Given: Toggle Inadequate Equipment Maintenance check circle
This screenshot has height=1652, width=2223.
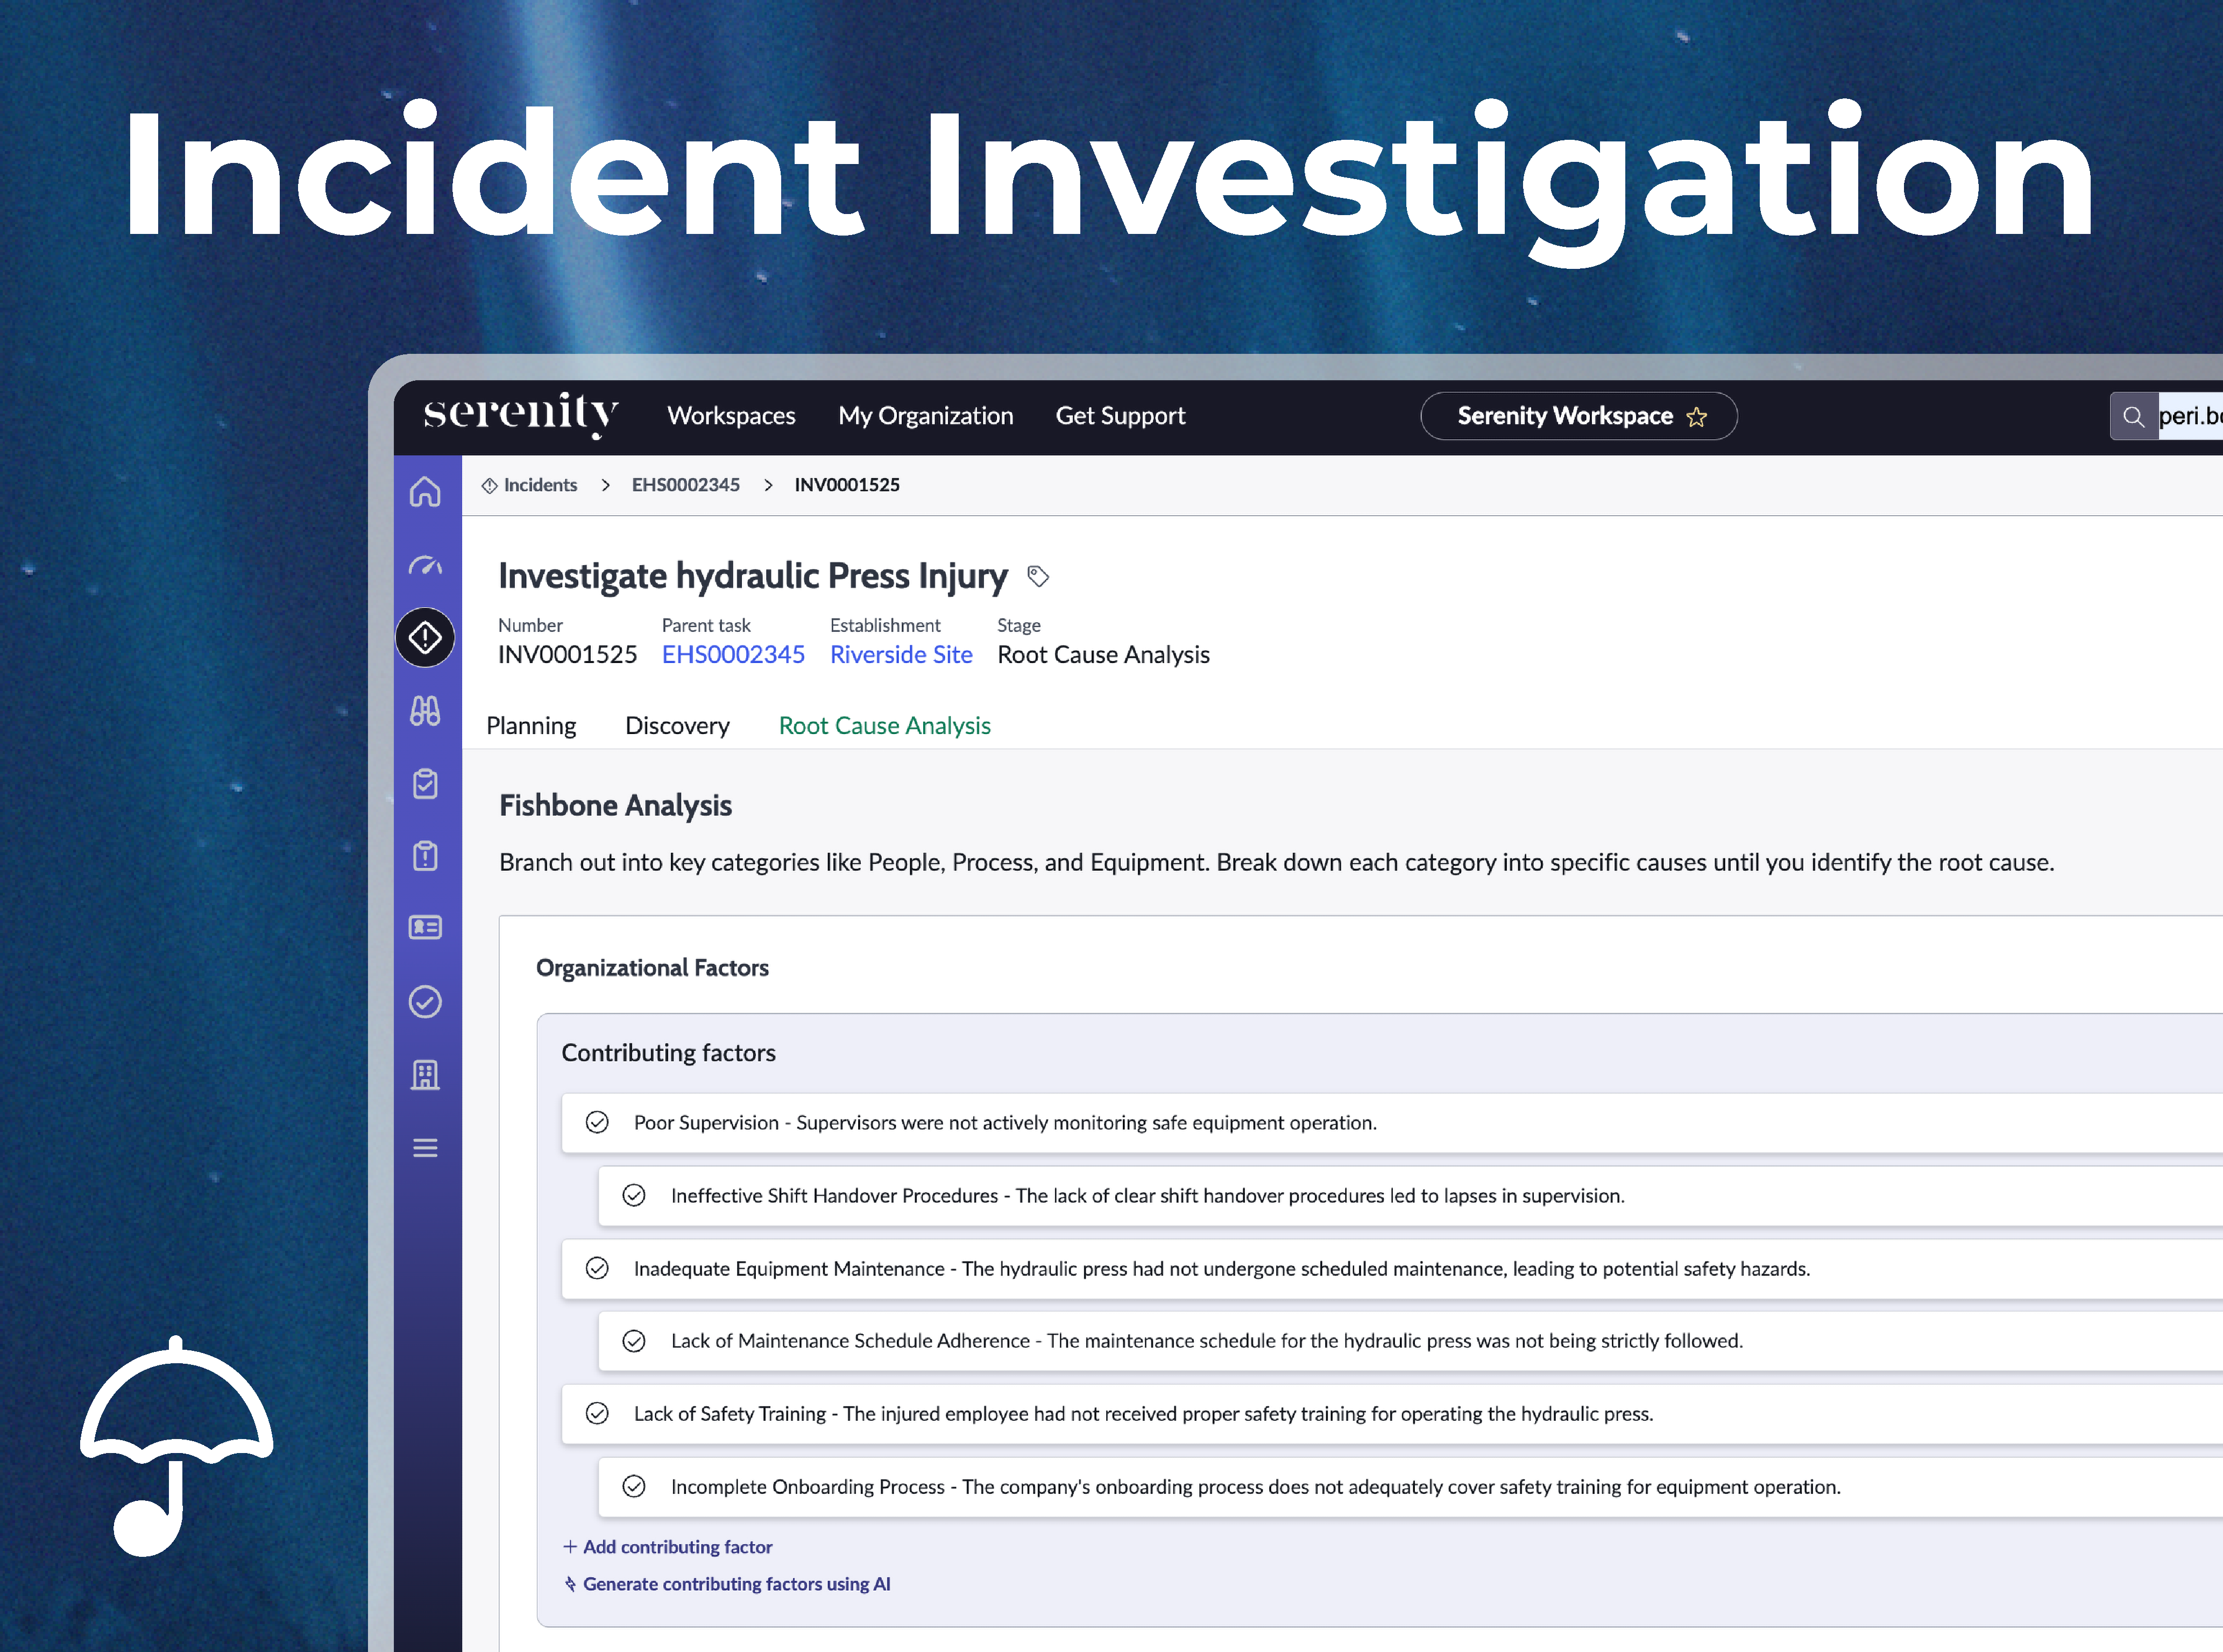Looking at the screenshot, I should tap(597, 1268).
